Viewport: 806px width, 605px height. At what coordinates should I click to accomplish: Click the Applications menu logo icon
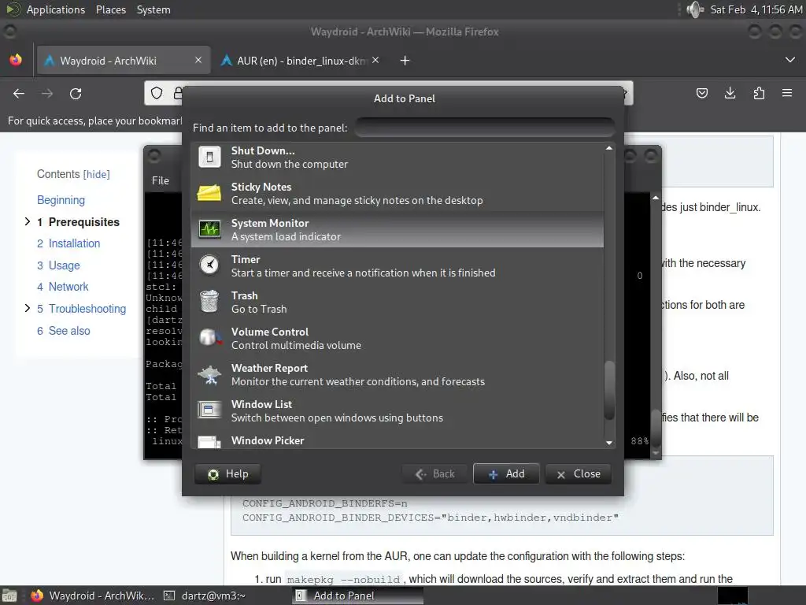(x=13, y=9)
